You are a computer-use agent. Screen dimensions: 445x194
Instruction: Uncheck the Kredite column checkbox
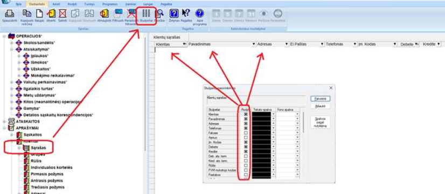pyautogui.click(x=246, y=151)
